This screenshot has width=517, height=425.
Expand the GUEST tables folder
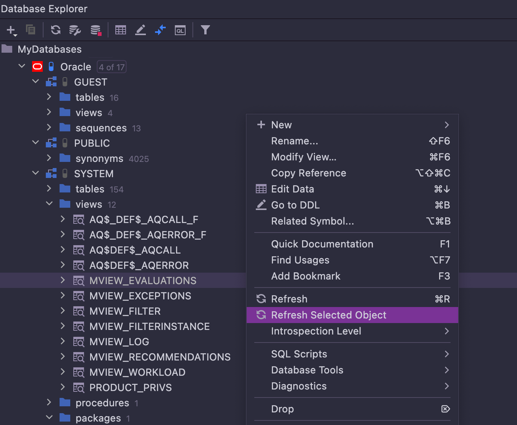point(49,97)
